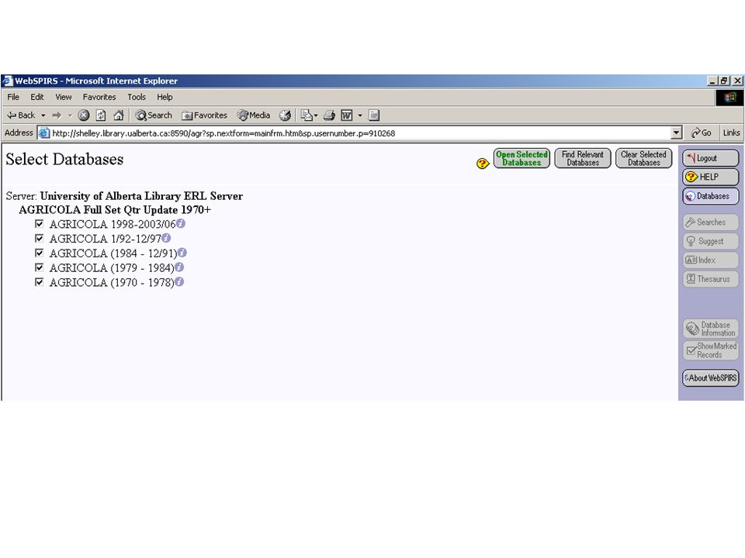Click Open Selected Databases button

coord(521,158)
